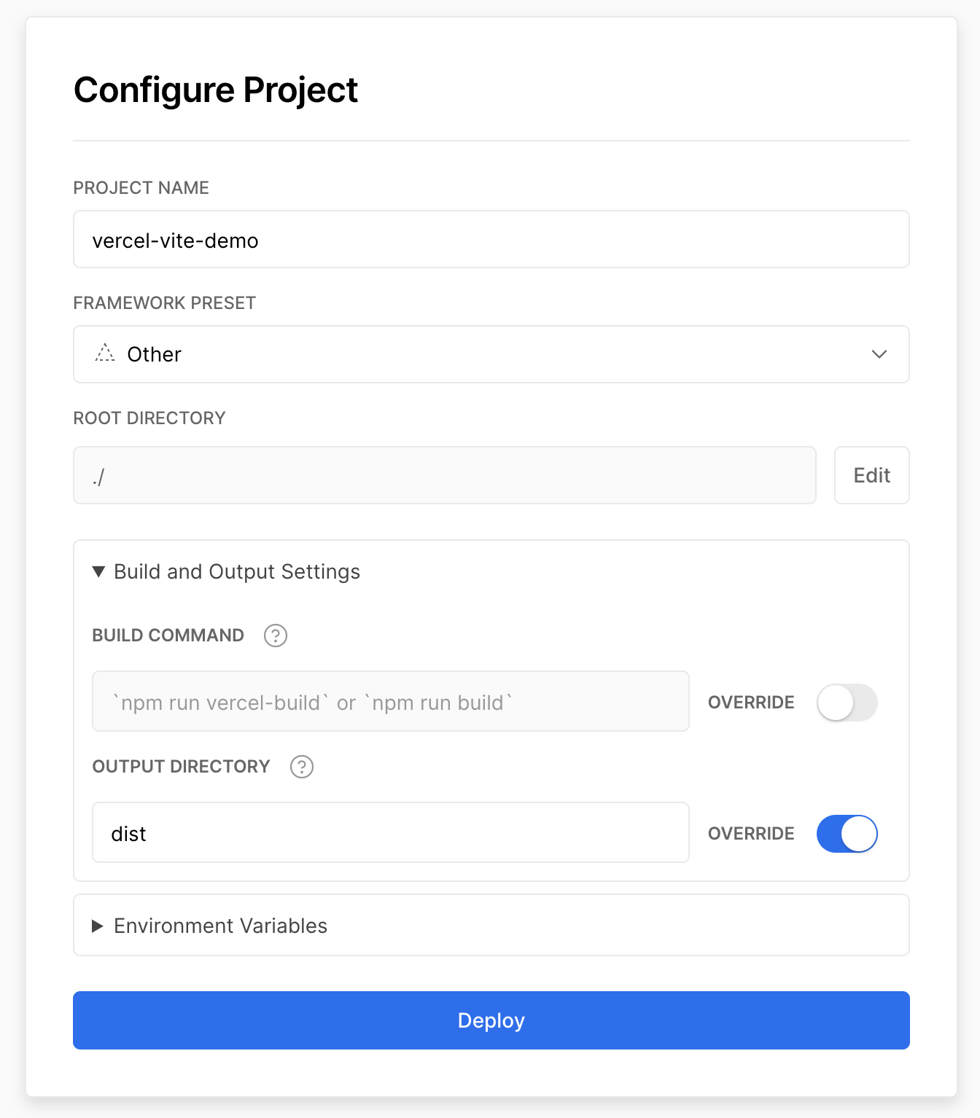Screen dimensions: 980x1118
Task: Click the Output Directory dist field
Action: click(x=390, y=832)
